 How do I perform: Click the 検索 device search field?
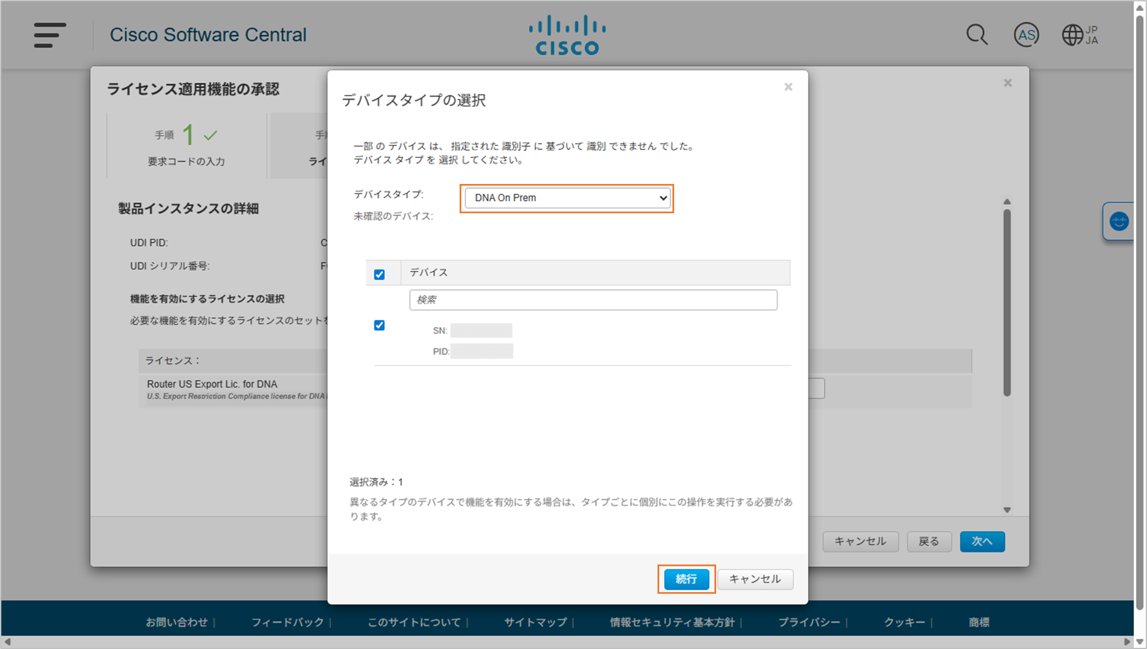pyautogui.click(x=592, y=300)
